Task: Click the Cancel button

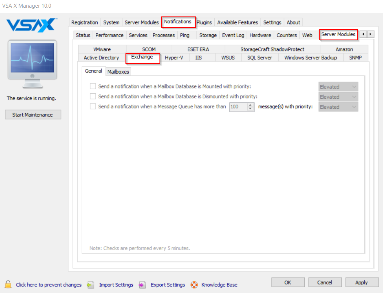Action: pos(324,282)
